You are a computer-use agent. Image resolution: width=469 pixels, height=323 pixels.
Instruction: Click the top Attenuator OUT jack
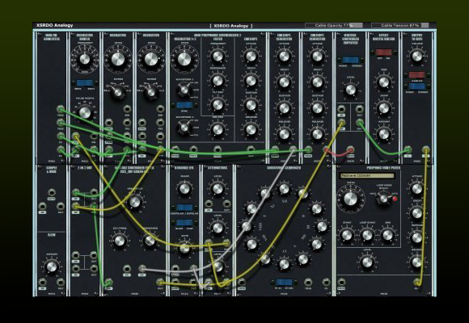[x=226, y=203]
